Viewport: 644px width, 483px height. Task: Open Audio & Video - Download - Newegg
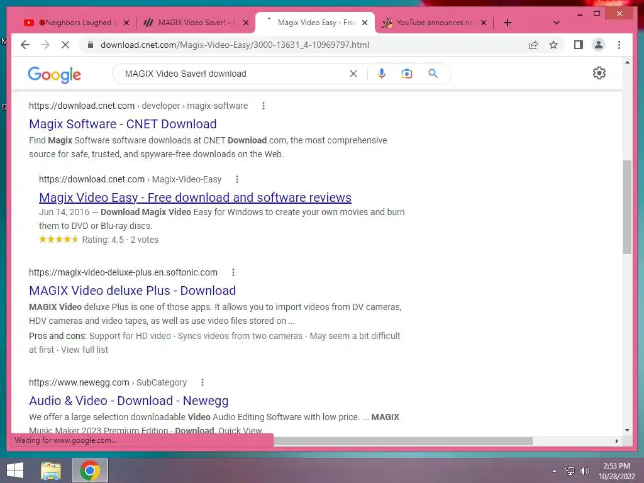click(128, 401)
